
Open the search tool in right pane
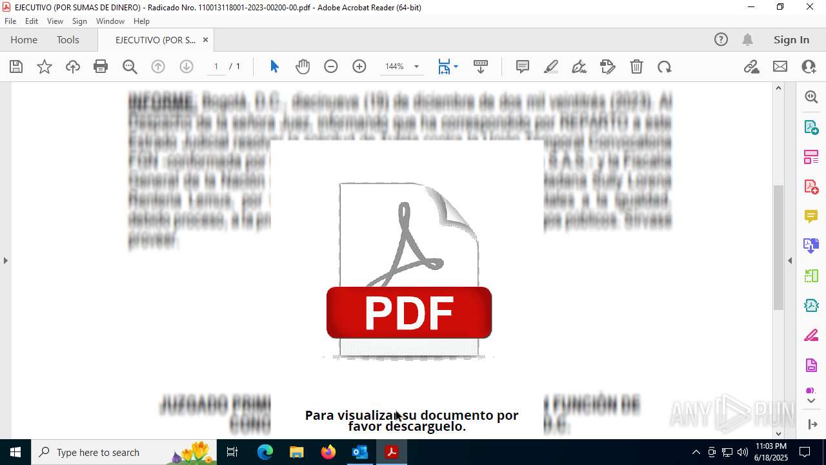pyautogui.click(x=811, y=97)
